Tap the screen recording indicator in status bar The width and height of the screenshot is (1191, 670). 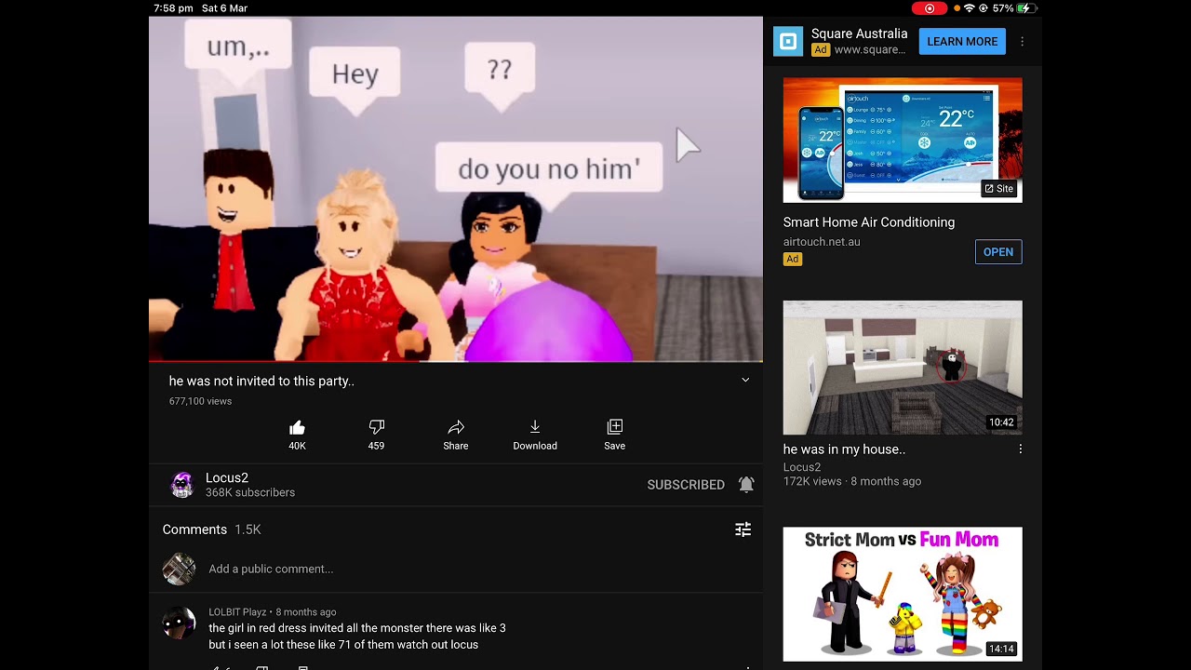pyautogui.click(x=929, y=8)
